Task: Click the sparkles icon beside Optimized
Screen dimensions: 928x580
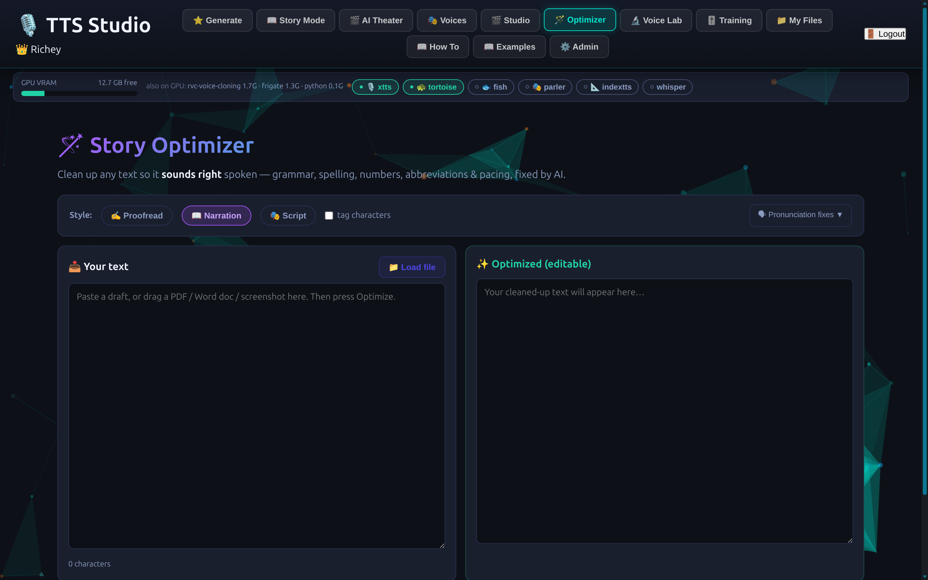Action: 482,264
